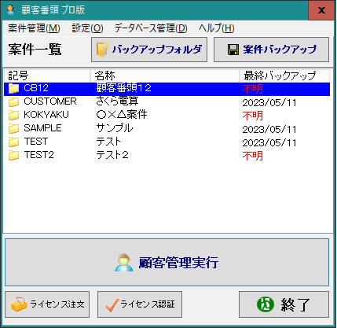
Task: Click the person icon on 顧客管理実行
Action: click(x=123, y=263)
